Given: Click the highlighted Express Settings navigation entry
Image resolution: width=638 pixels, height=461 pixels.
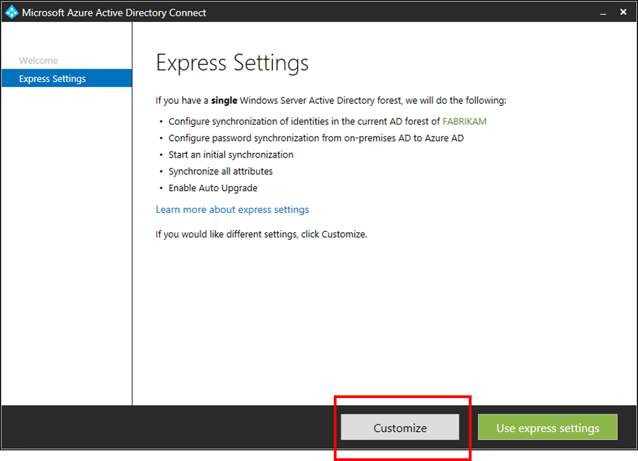Looking at the screenshot, I should (x=52, y=78).
